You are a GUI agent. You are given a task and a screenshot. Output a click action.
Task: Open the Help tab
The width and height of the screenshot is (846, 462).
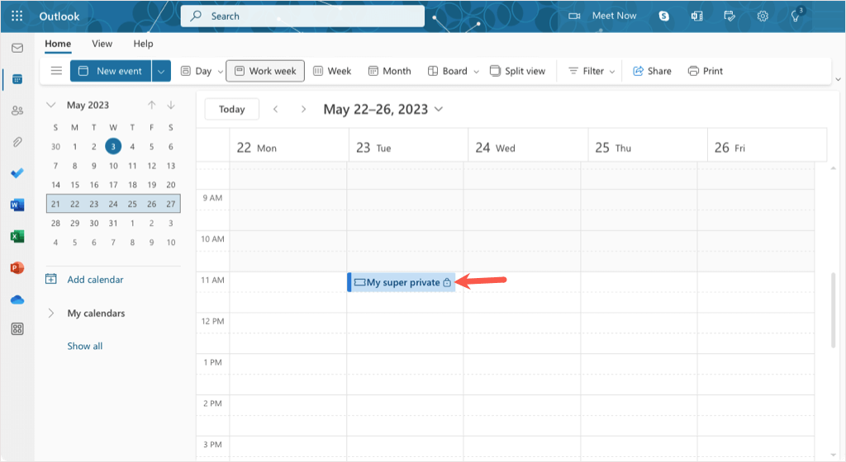tap(143, 44)
